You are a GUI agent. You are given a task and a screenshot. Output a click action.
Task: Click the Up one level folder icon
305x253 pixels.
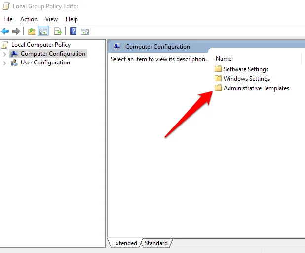pos(31,31)
